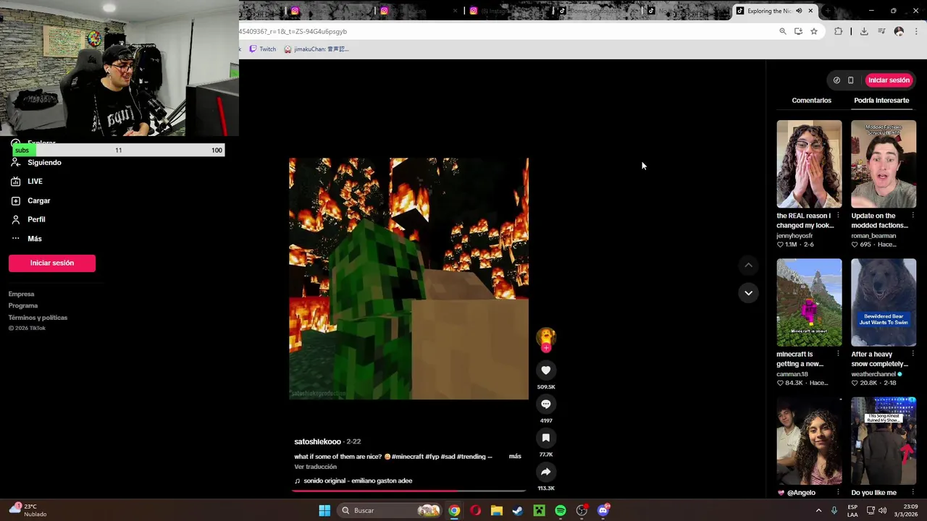Open Spotify from the taskbar

(561, 511)
